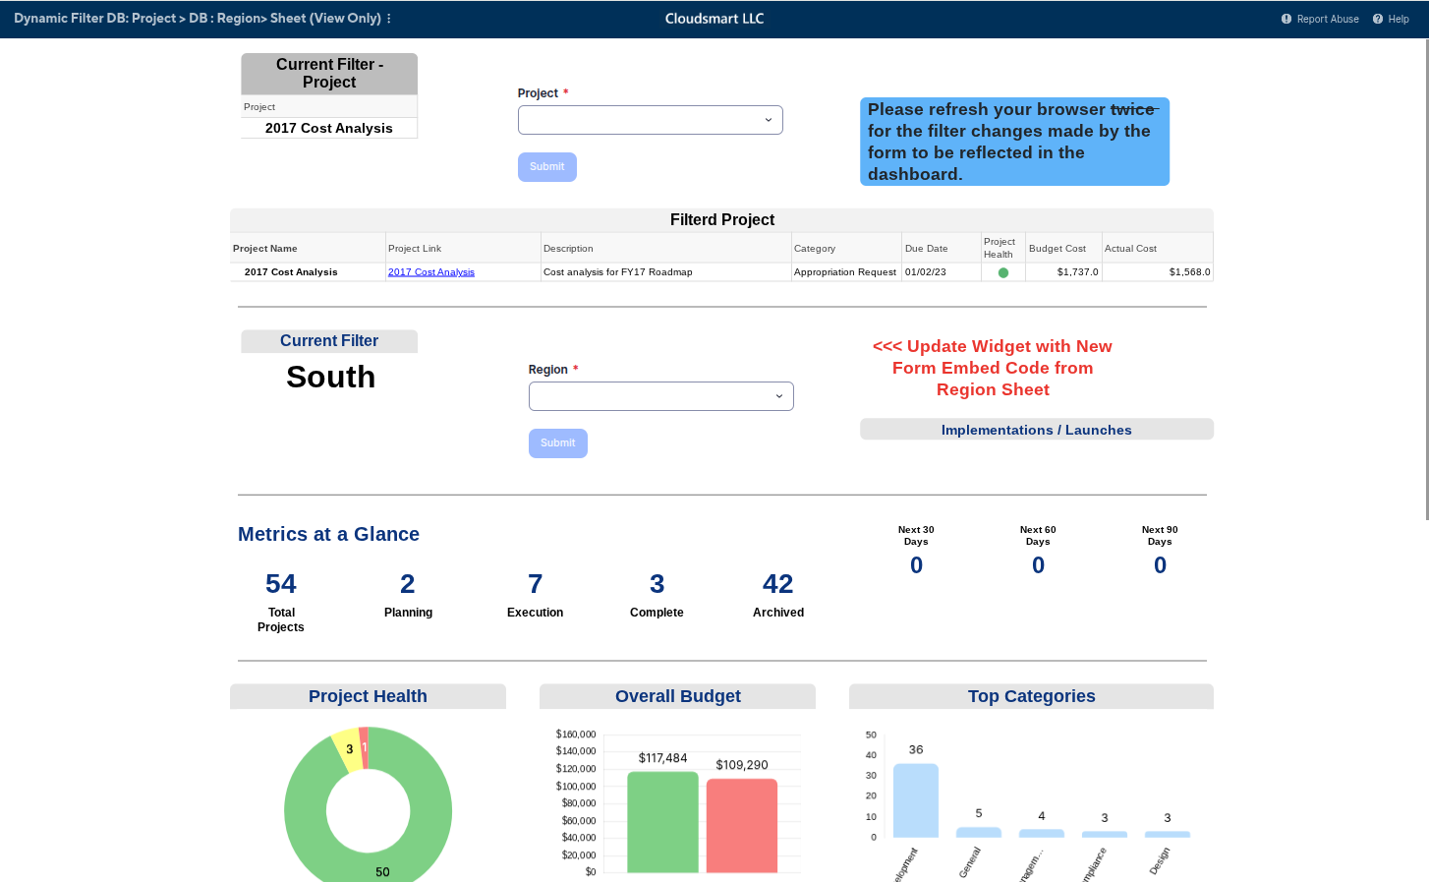Click the South current filter value
The height and width of the screenshot is (882, 1429).
tap(331, 377)
